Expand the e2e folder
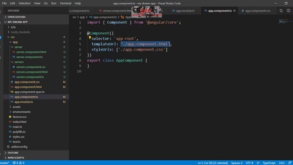This screenshot has height=165, width=293. coord(36,27)
